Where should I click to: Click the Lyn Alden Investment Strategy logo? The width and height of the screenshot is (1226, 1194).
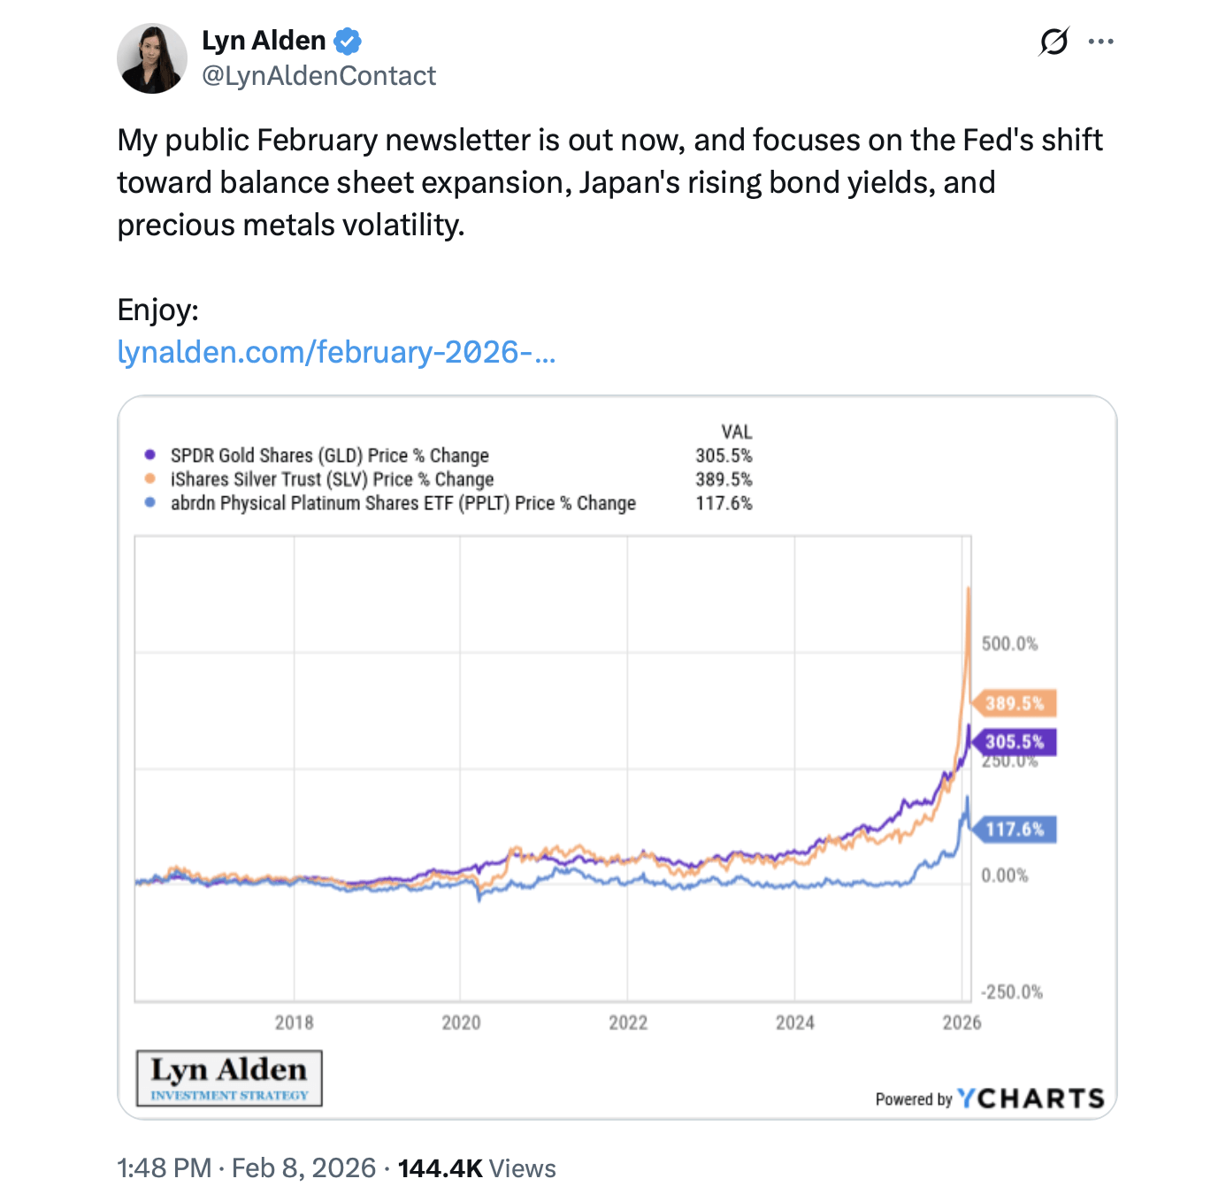[x=229, y=1078]
